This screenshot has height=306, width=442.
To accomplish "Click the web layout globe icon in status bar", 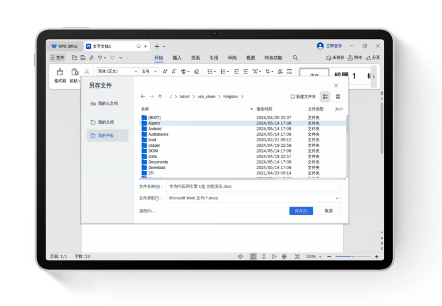I will tap(284, 257).
